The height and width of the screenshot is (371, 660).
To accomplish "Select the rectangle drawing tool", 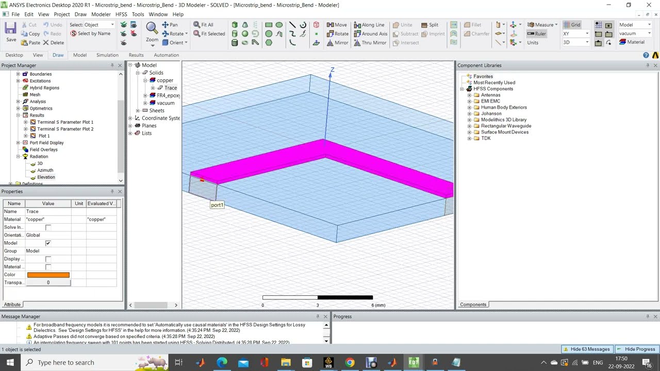I will (269, 25).
